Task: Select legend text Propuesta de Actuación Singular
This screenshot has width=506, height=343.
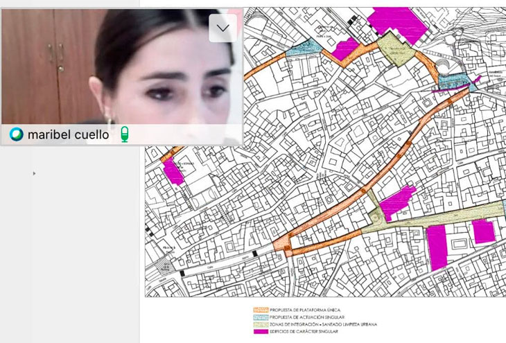Action: coord(307,317)
